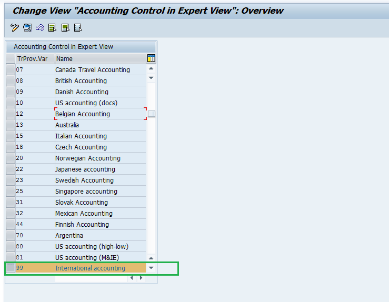Viewport: 389px width, 302px height.
Task: Click the Deselect All toolbar icon
Action: tap(77, 28)
